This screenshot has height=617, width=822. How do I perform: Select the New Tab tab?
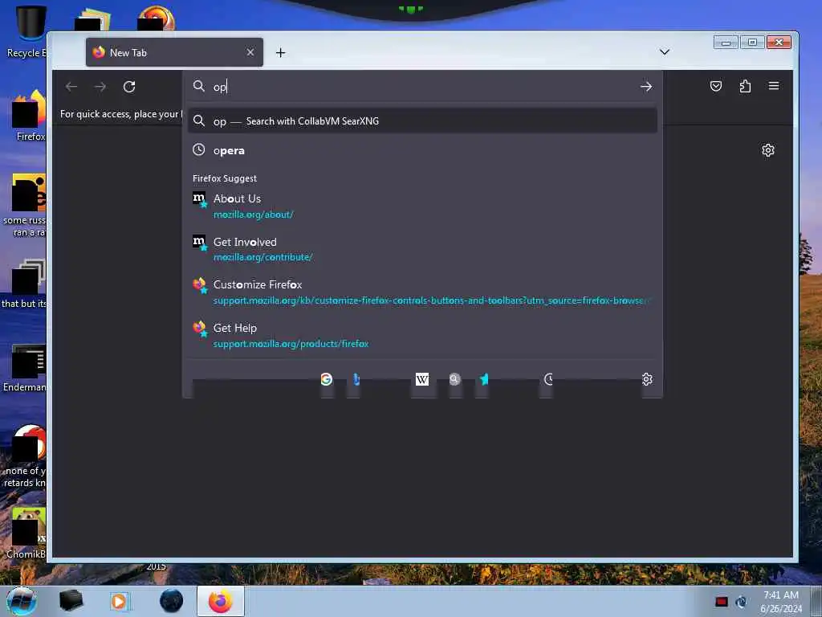click(x=174, y=52)
